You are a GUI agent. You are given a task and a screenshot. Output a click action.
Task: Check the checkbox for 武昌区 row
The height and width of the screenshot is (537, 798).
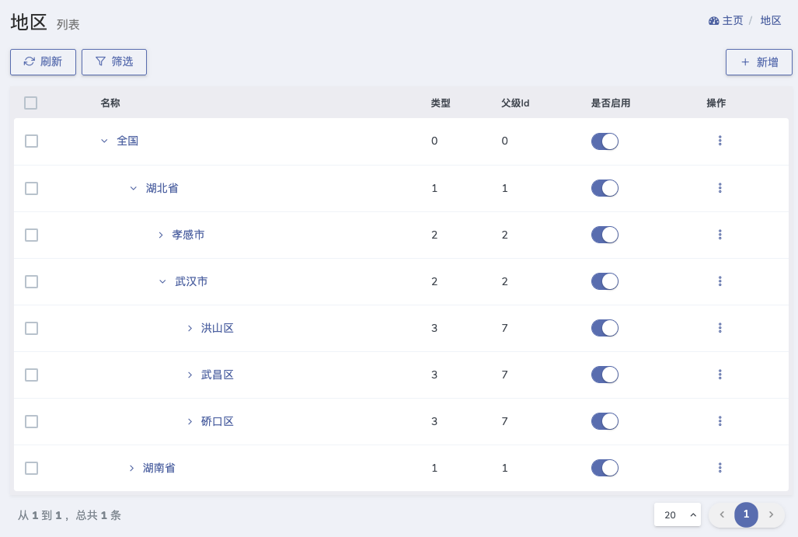pos(32,375)
